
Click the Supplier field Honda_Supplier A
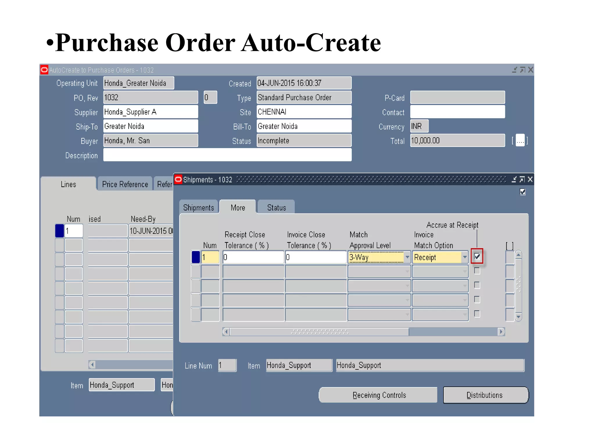coord(151,112)
